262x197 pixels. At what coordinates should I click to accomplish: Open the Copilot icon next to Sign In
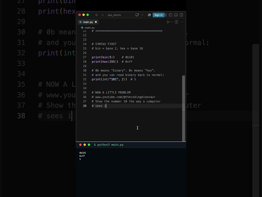click(149, 15)
